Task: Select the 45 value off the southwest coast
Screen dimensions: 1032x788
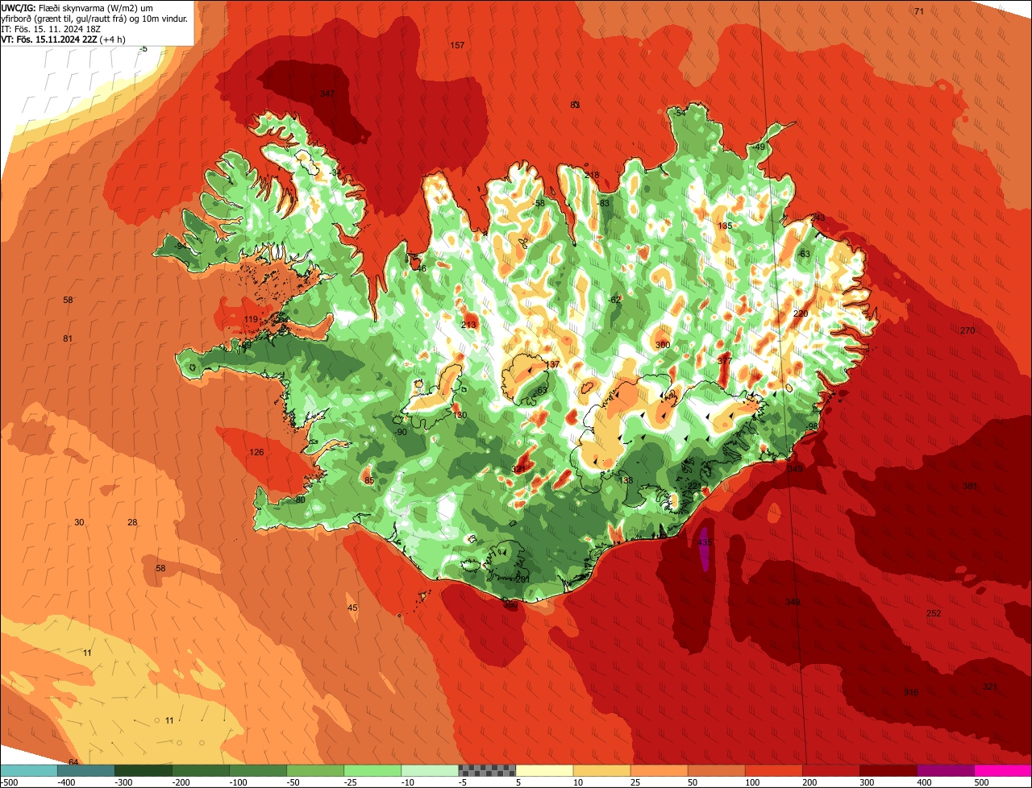Action: (x=352, y=608)
